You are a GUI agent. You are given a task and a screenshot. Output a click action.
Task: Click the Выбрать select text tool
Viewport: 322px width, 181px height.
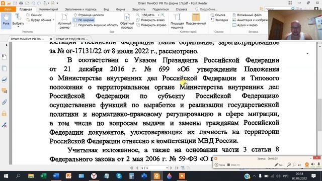click(18, 20)
